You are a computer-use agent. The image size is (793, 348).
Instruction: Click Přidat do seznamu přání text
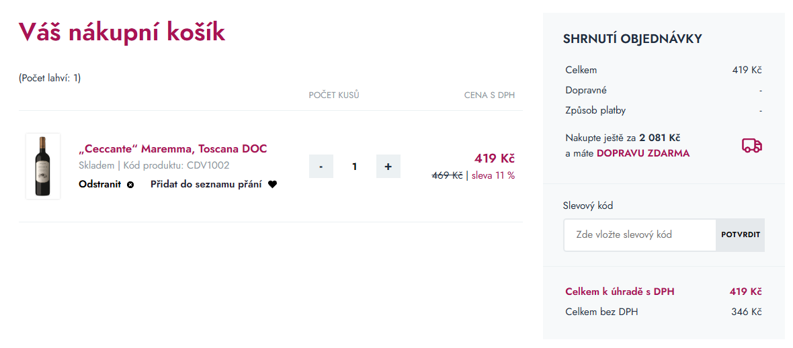206,184
